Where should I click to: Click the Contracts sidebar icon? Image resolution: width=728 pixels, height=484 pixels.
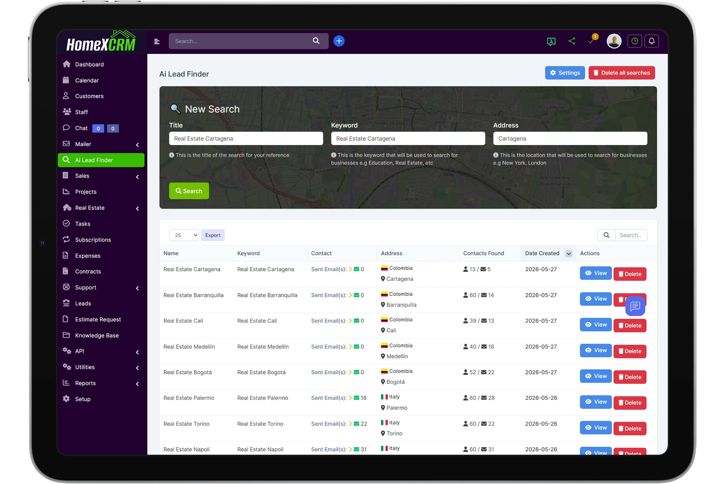coord(66,271)
